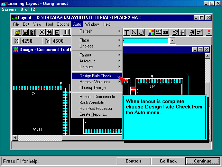Open the tutorial Controls button
Image resolution: width=222 pixels, height=167 pixels.
(133, 161)
